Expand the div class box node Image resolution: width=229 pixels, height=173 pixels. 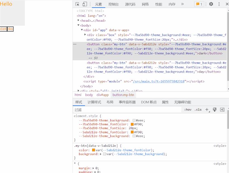(x=85, y=35)
